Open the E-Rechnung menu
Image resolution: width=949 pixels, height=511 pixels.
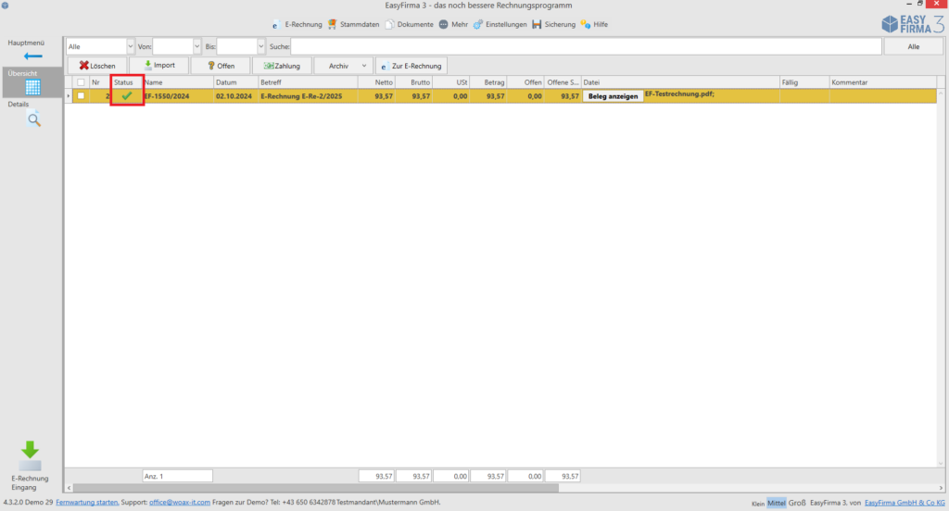point(297,25)
